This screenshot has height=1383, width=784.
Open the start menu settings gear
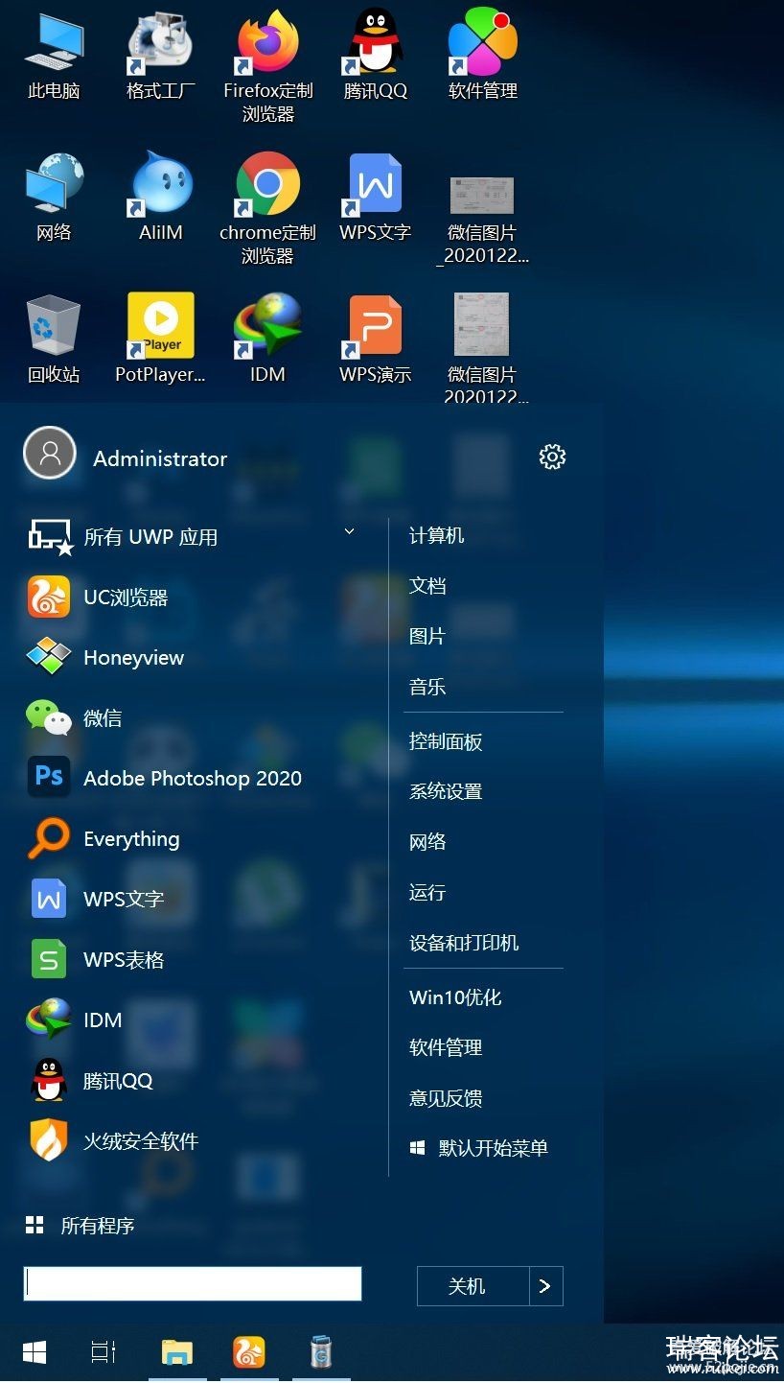click(553, 457)
